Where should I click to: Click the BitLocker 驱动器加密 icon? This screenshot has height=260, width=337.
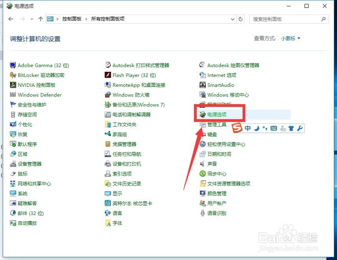click(x=13, y=75)
